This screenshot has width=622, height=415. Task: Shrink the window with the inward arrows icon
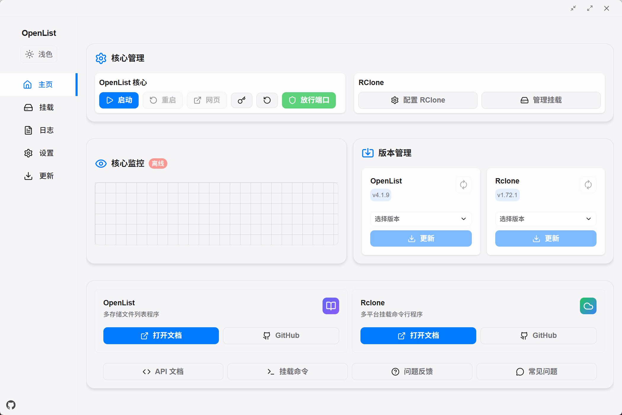click(573, 8)
